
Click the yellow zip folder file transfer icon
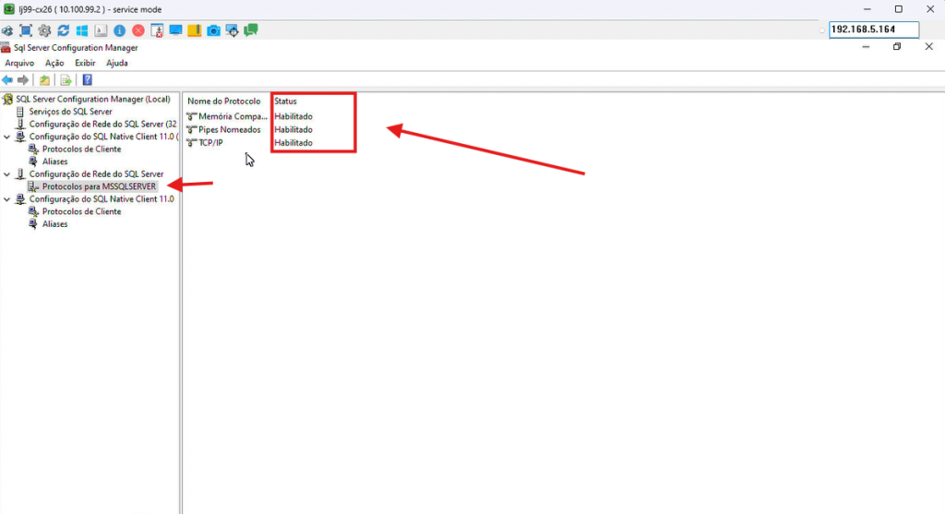pyautogui.click(x=194, y=30)
